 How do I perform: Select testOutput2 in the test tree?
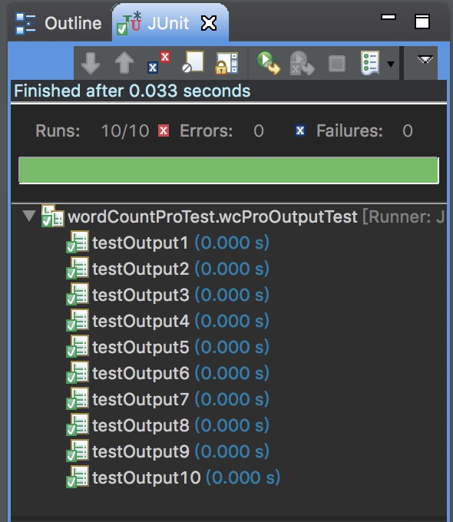[x=180, y=269]
